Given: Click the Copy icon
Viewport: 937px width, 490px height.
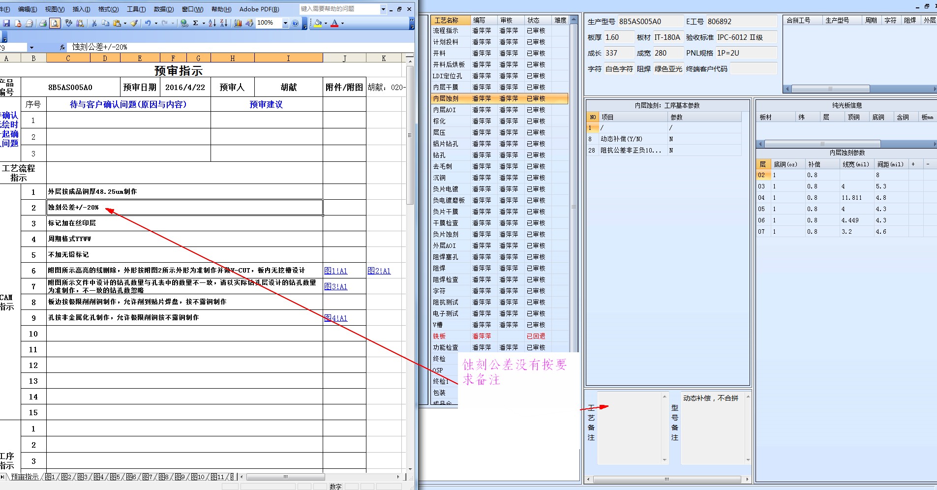Looking at the screenshot, I should [105, 23].
